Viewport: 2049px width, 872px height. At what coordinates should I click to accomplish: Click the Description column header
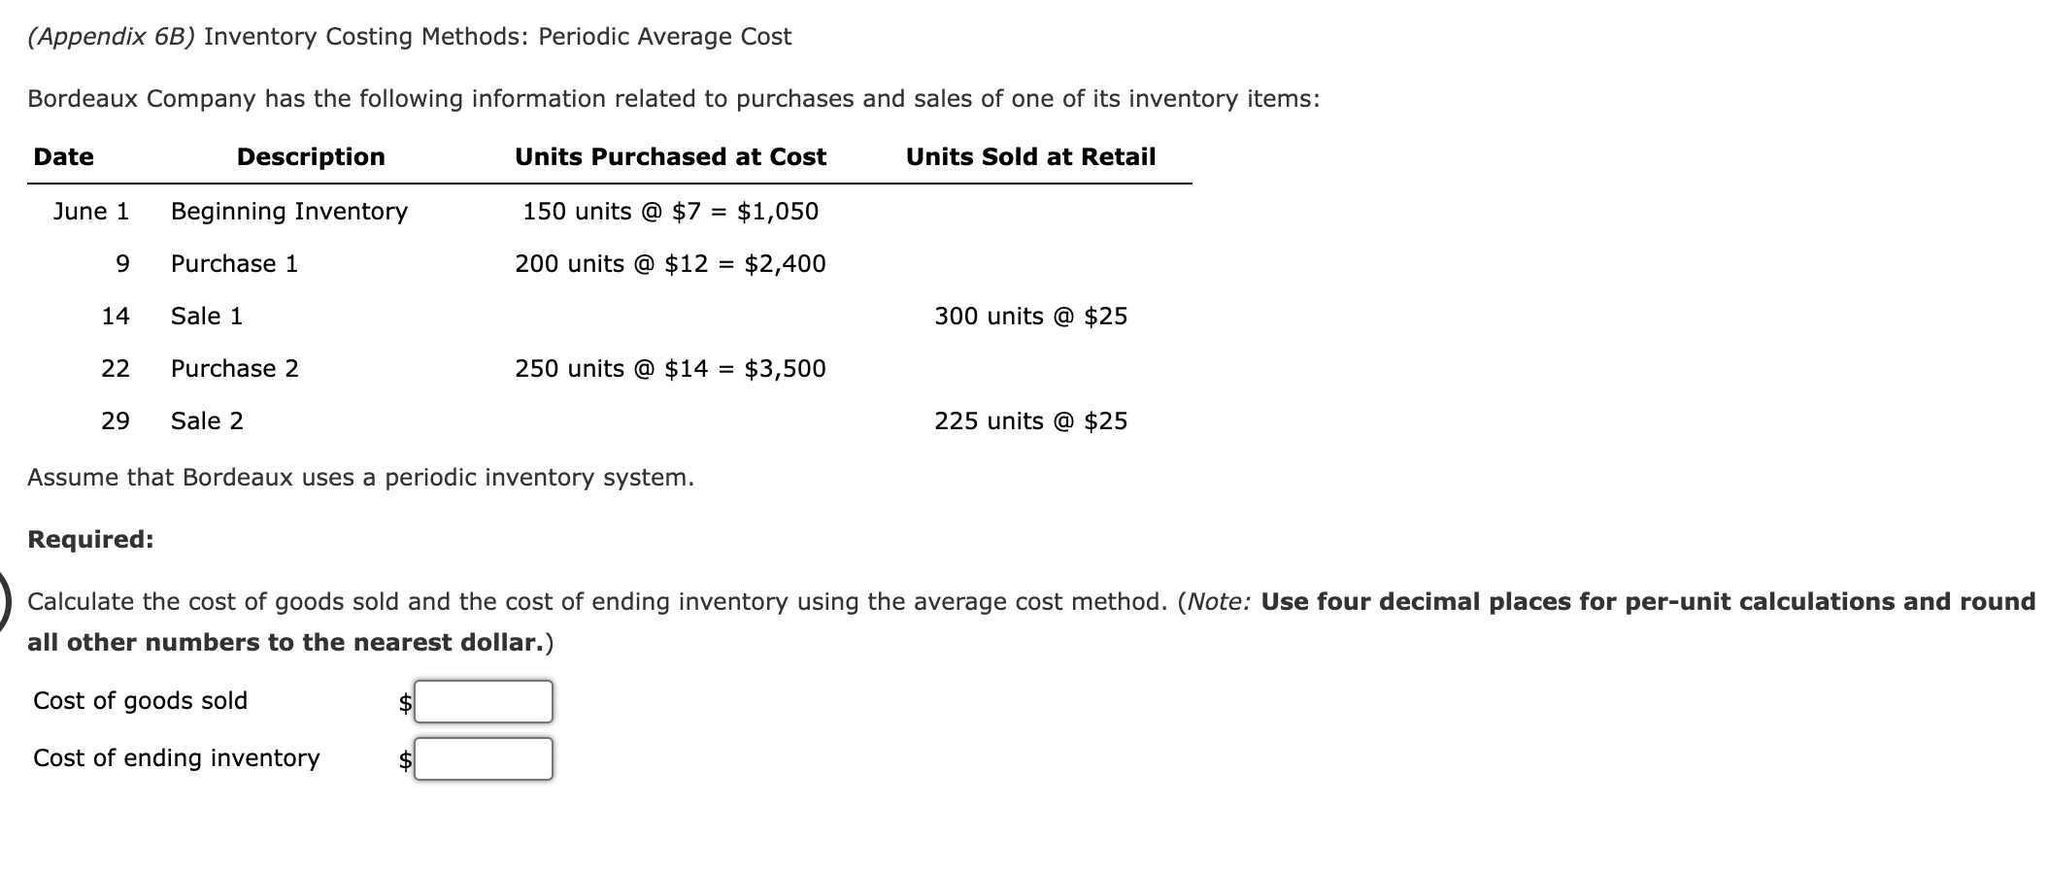coord(312,156)
